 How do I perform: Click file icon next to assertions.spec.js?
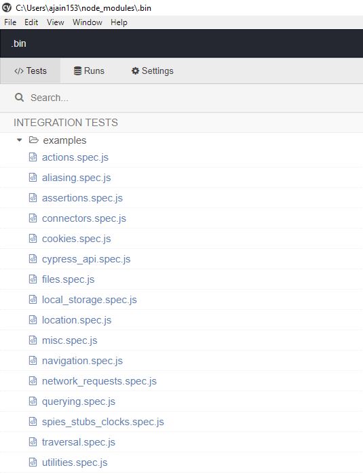[x=33, y=197]
